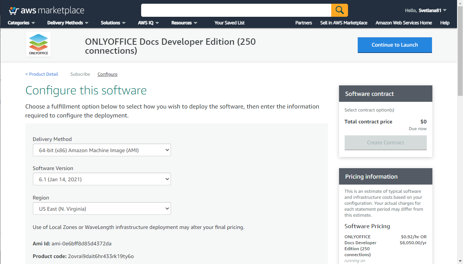Open the Software Version selector
The width and height of the screenshot is (463, 264).
(102, 179)
